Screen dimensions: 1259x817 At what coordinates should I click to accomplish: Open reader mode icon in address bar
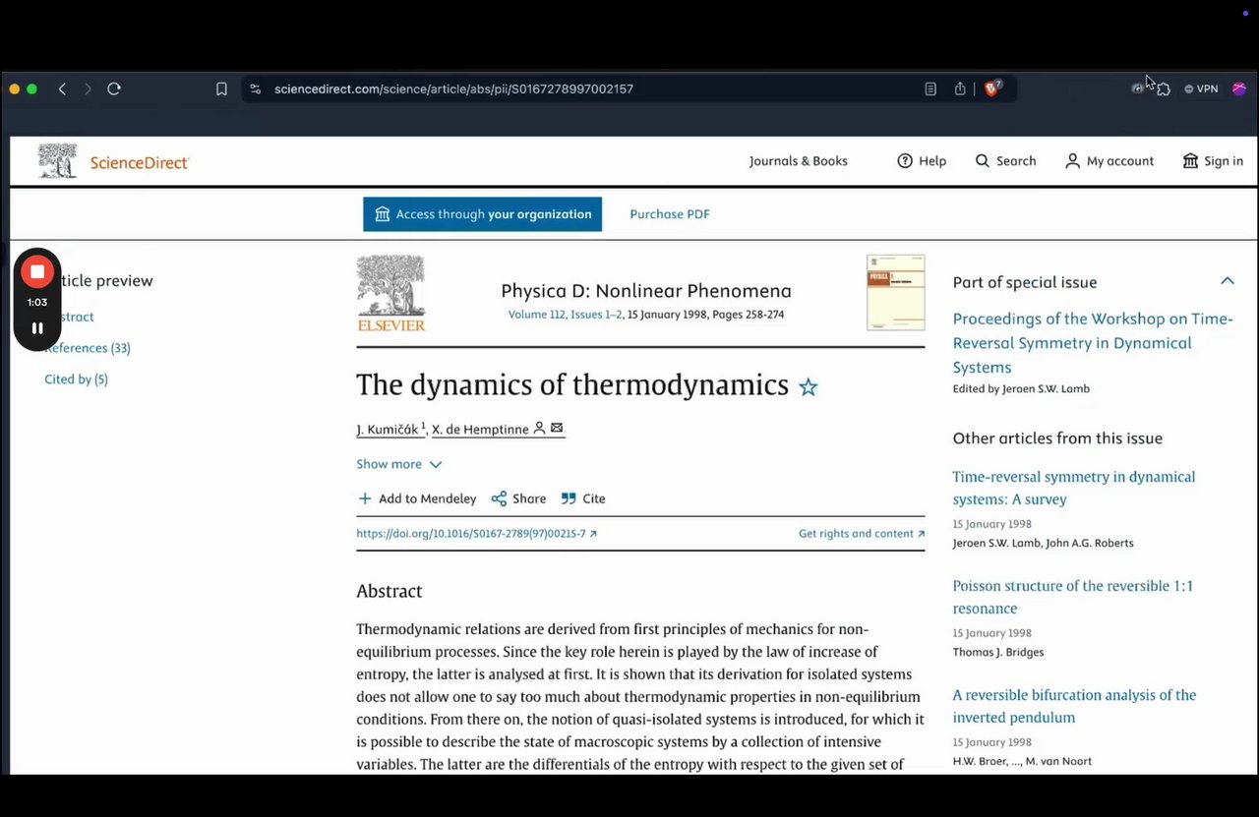tap(930, 88)
